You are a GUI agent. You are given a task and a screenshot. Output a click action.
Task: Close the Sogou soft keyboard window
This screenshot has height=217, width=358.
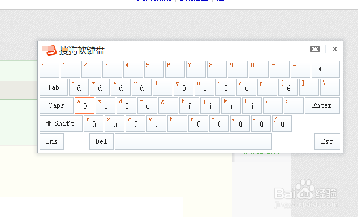point(334,49)
